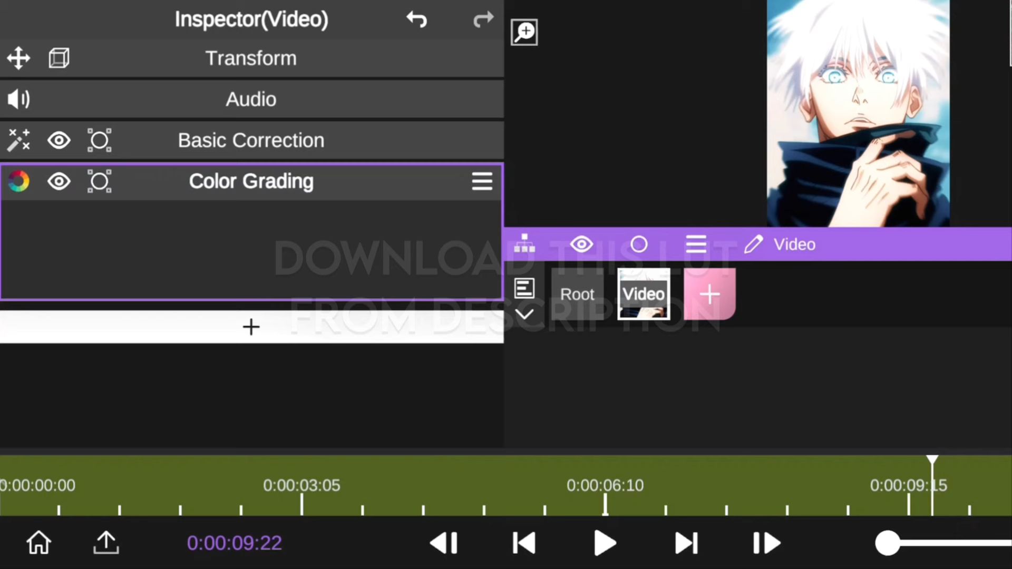Click the timeline zoom slider handle

888,543
